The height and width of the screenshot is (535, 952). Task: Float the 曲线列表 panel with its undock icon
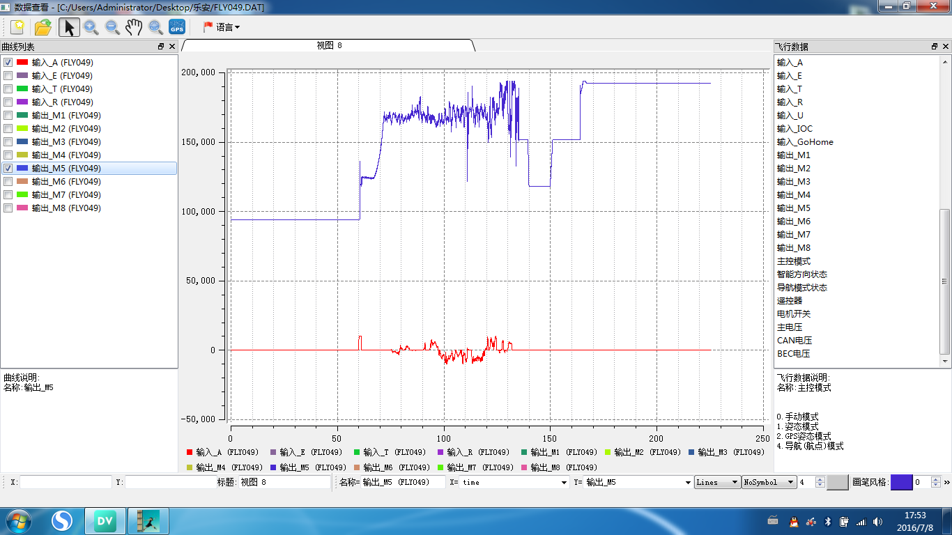161,47
